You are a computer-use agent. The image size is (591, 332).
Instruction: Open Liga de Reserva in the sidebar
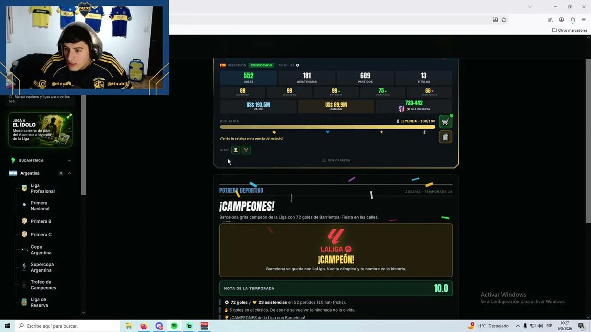pos(39,302)
